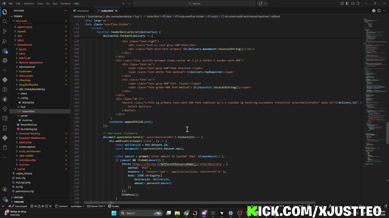Open Run and Debug view

(5, 41)
